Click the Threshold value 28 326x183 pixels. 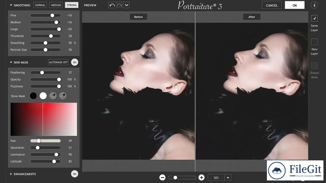(x=70, y=36)
